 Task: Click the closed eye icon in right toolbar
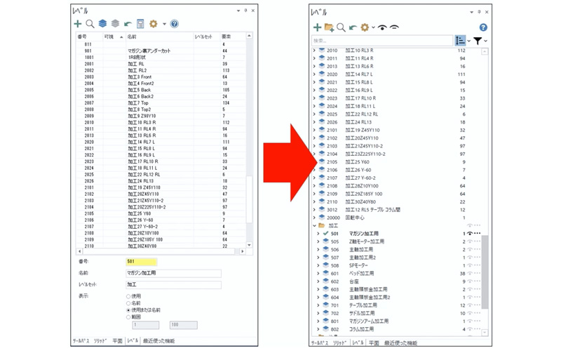click(x=395, y=27)
